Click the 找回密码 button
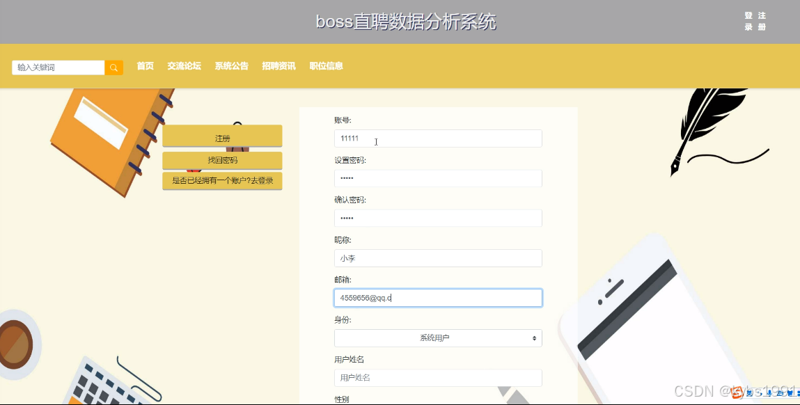This screenshot has height=405, width=800. tap(222, 160)
